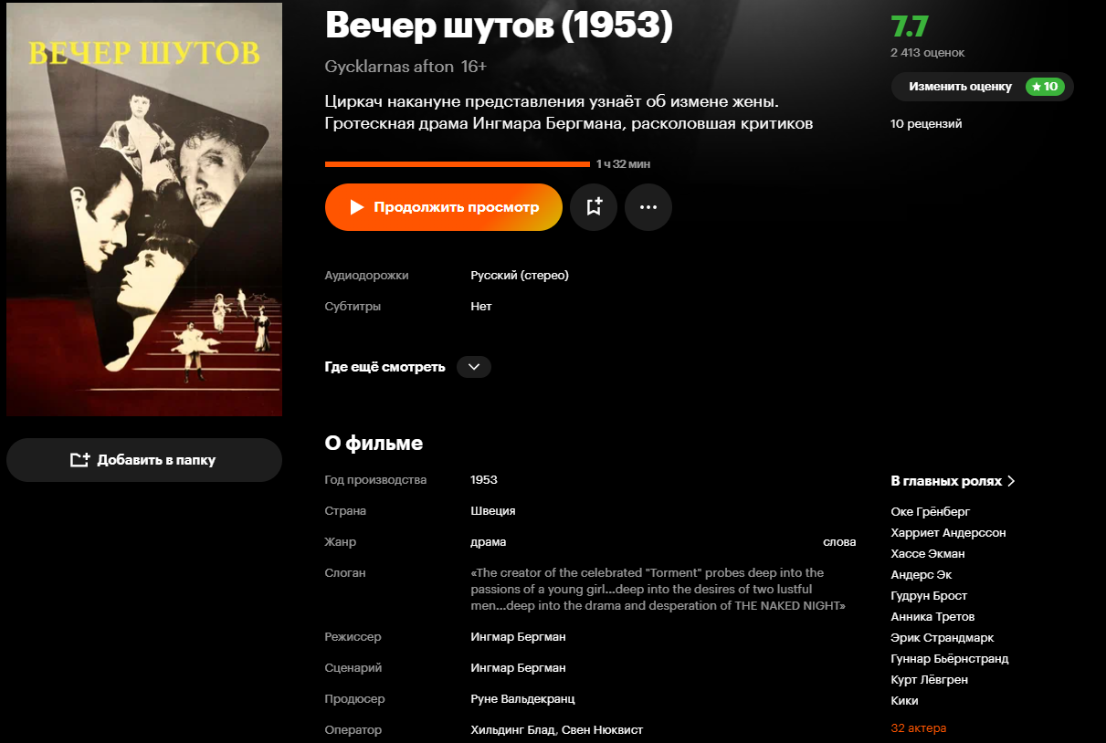This screenshot has height=743, width=1106.
Task: Open the слова link in genre row
Action: tap(839, 542)
